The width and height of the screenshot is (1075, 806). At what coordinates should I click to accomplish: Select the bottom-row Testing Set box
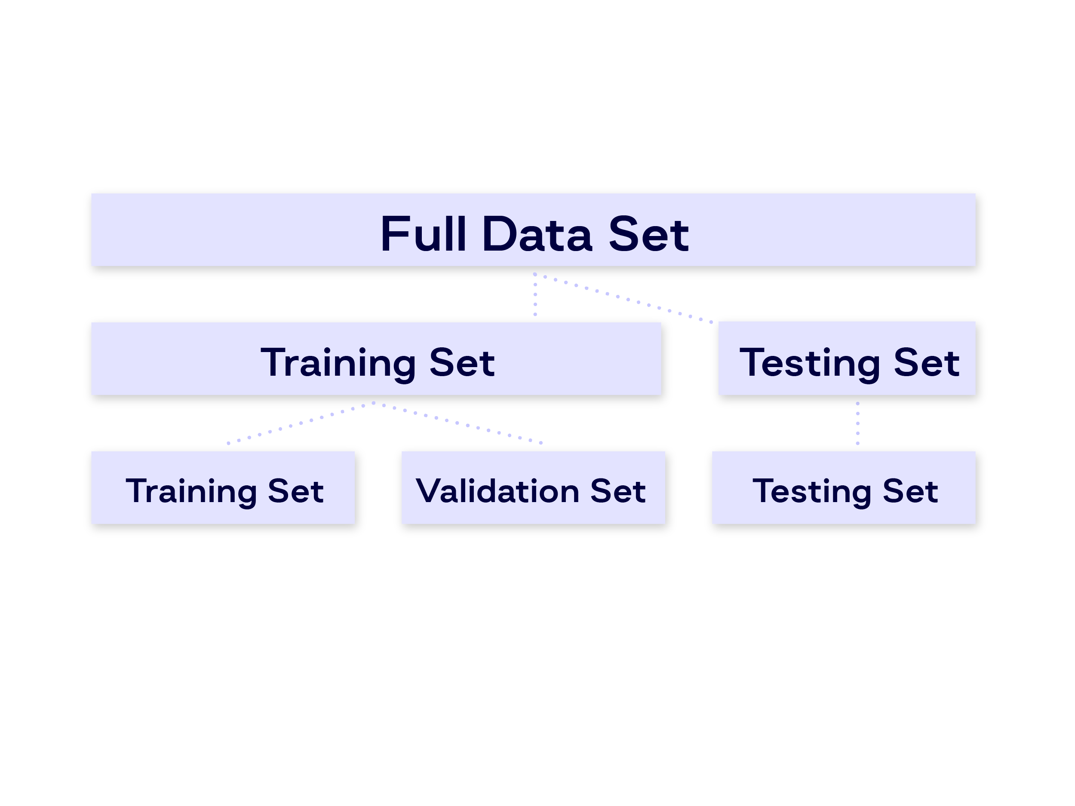[x=844, y=487]
